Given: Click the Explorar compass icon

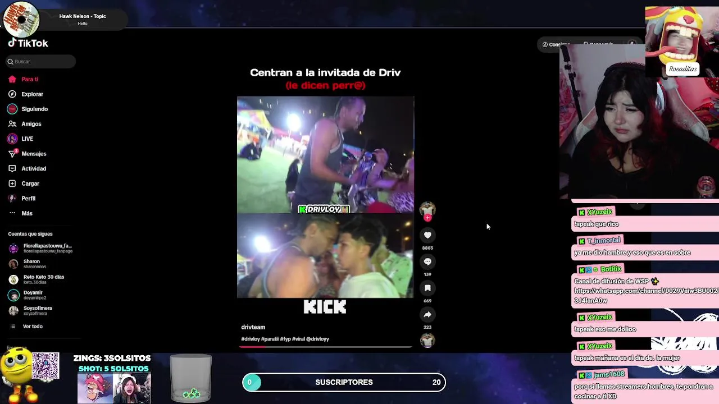Looking at the screenshot, I should (x=12, y=94).
